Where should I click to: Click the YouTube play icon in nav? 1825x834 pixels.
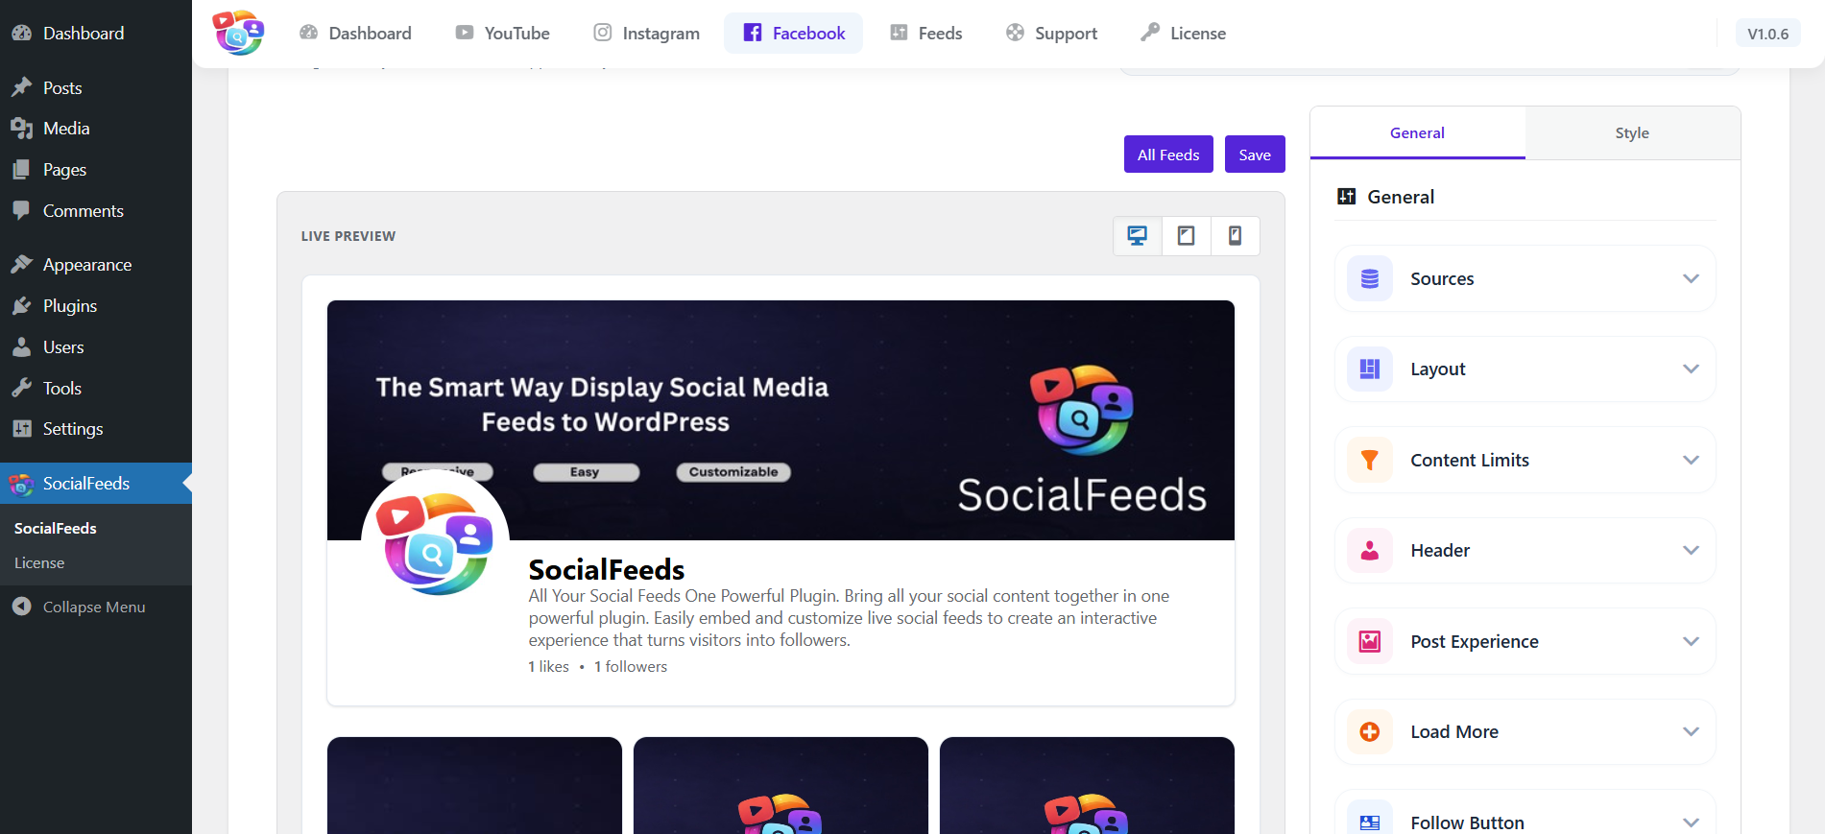(x=465, y=33)
